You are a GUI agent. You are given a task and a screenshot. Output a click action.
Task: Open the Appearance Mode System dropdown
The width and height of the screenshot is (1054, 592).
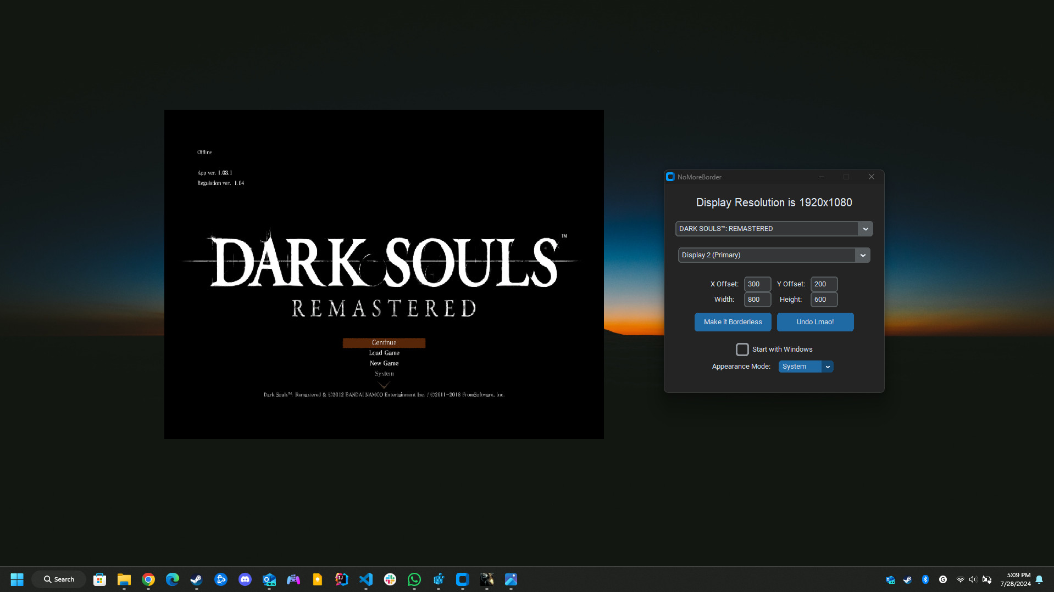827,367
